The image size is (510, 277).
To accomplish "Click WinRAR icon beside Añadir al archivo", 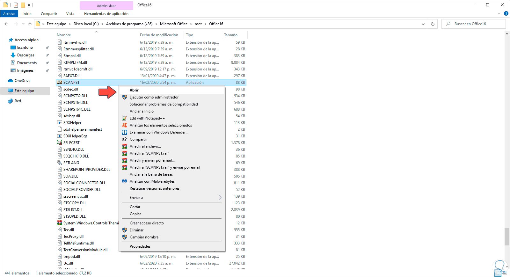I will [x=125, y=146].
